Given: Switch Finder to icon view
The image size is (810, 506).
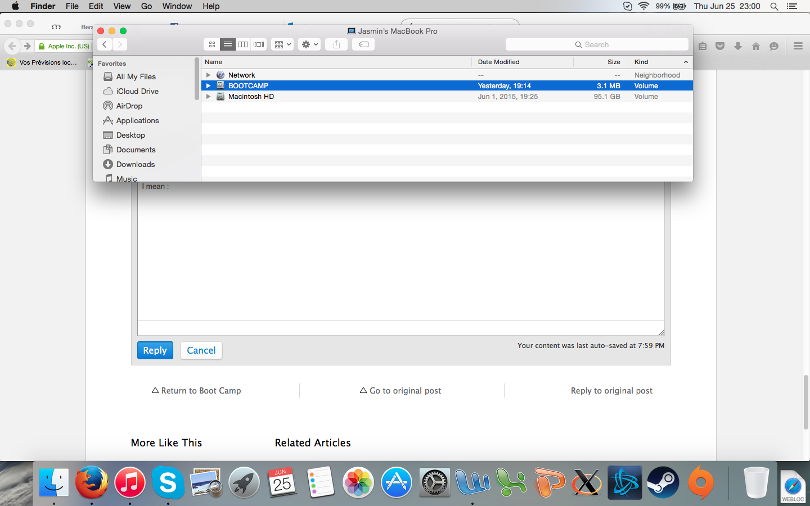Looking at the screenshot, I should click(x=212, y=44).
